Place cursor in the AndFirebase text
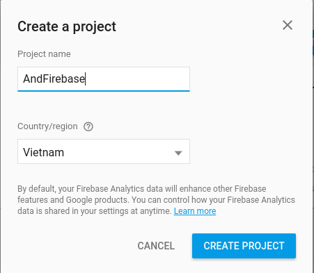Screen dimensions: 314x273 pos(54,78)
